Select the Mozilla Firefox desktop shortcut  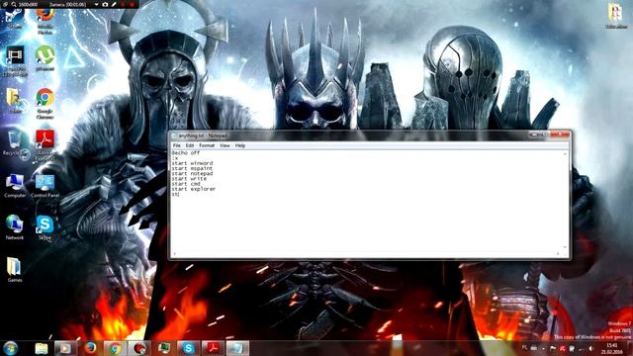pyautogui.click(x=45, y=20)
